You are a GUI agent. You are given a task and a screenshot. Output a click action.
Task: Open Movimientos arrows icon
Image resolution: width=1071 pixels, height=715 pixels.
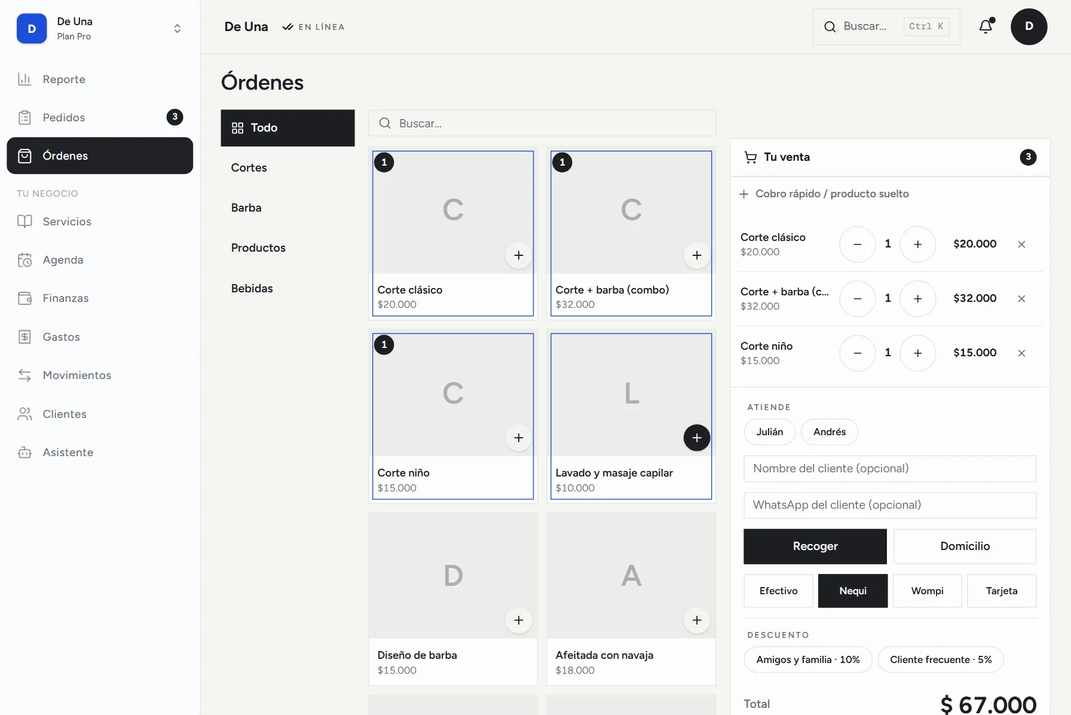(25, 375)
